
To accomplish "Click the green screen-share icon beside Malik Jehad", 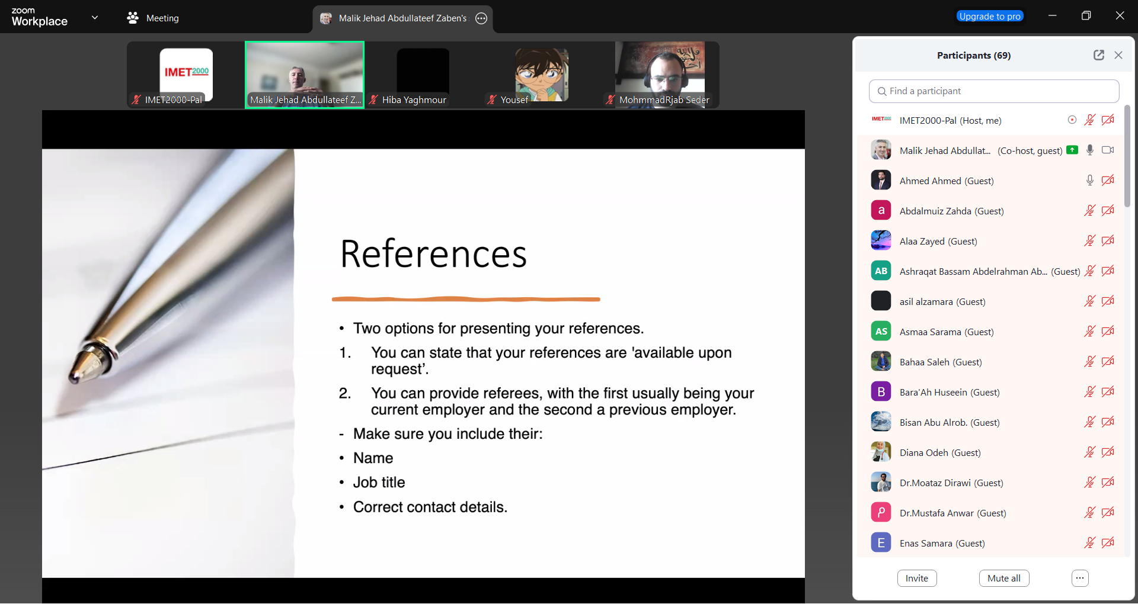I will click(x=1072, y=150).
